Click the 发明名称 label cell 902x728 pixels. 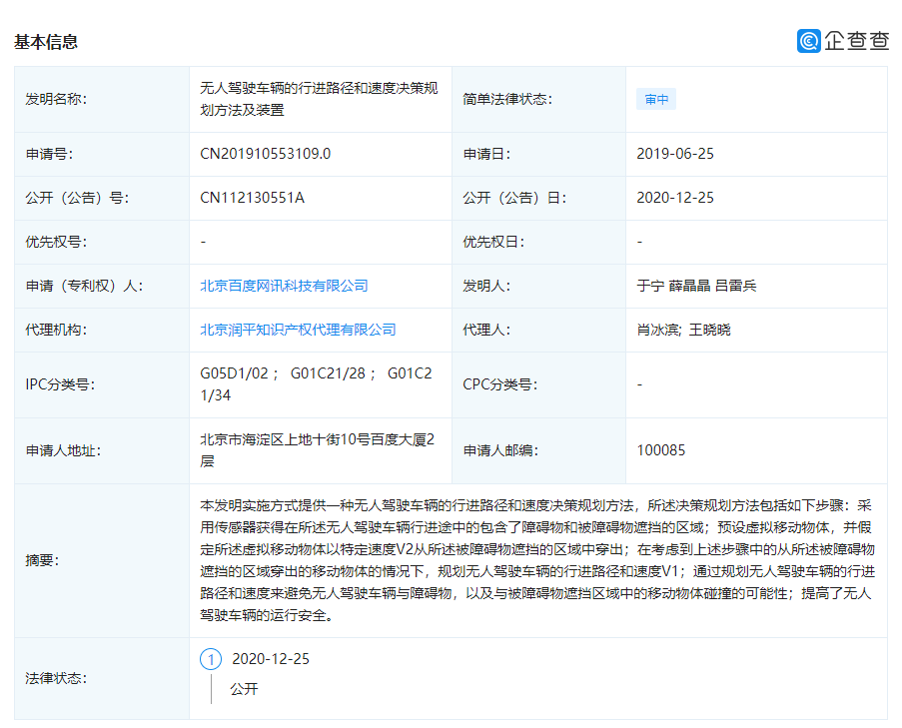pyautogui.click(x=102, y=100)
